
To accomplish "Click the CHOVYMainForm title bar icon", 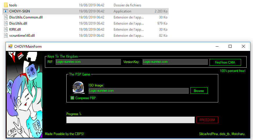I will 10,47.
